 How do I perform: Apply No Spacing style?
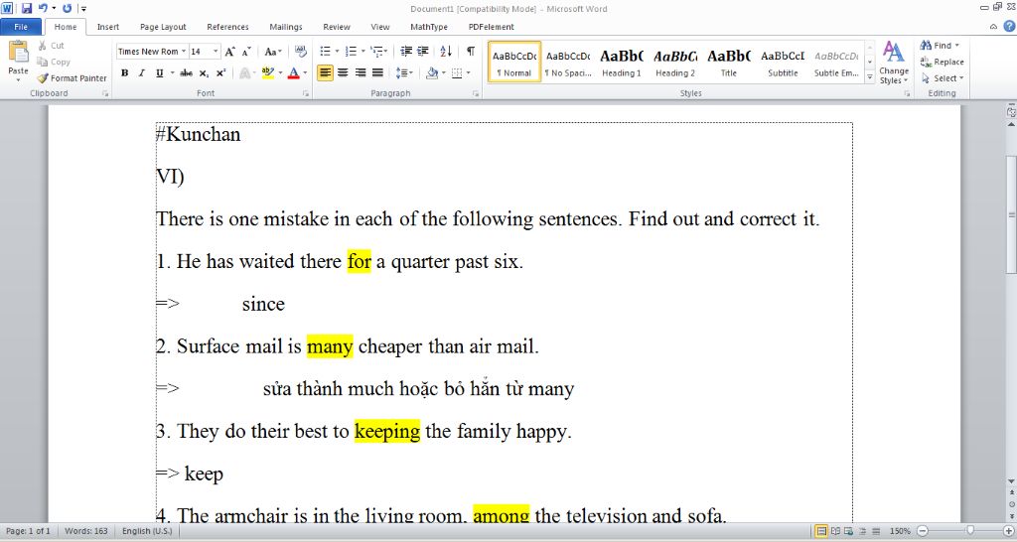click(x=568, y=63)
